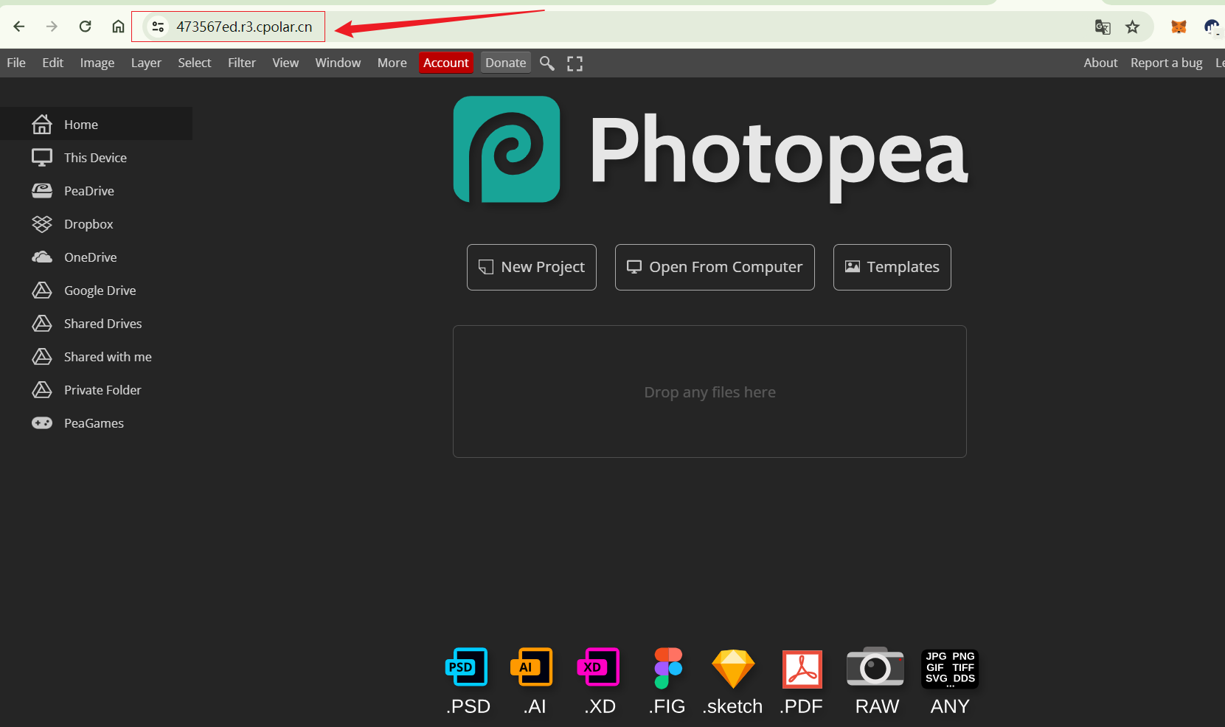This screenshot has width=1225, height=727.
Task: Click the translate page icon
Action: [x=1103, y=27]
